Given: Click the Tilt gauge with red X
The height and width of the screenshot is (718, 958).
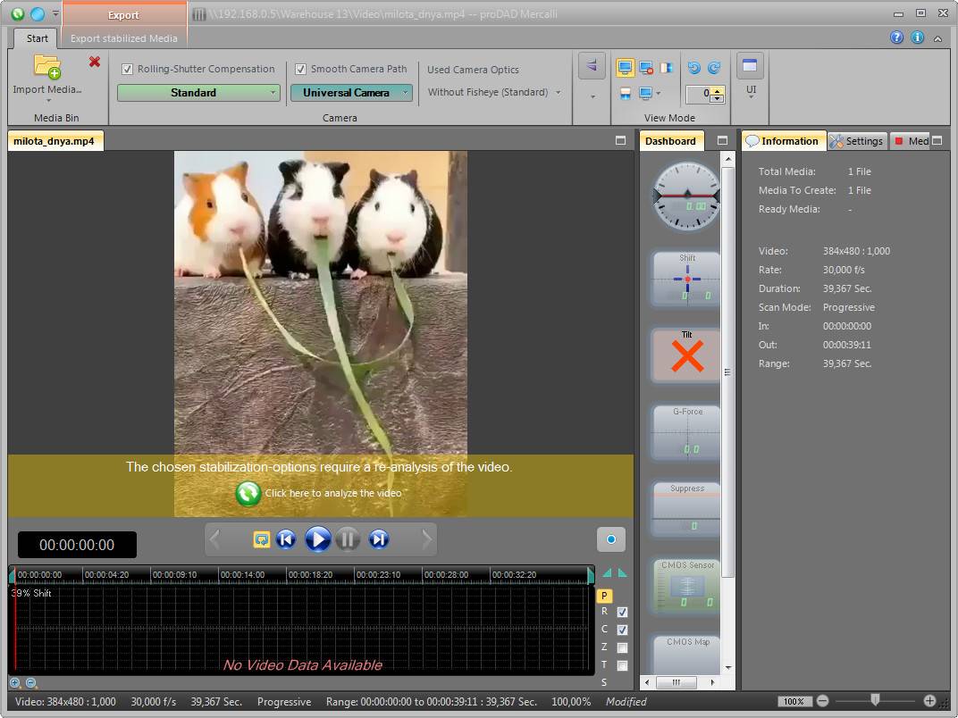Looking at the screenshot, I should coord(686,356).
